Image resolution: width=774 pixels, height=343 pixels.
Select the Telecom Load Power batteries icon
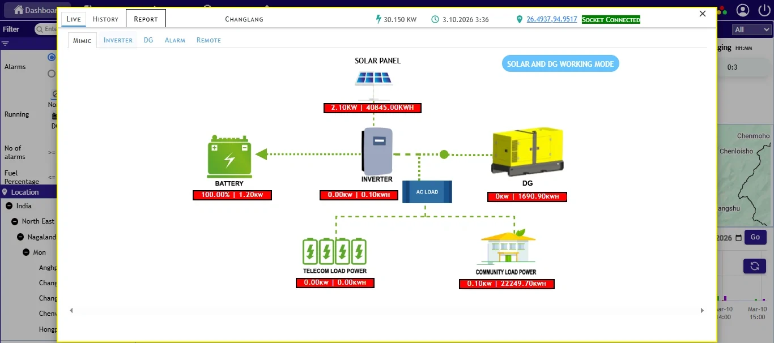(334, 251)
